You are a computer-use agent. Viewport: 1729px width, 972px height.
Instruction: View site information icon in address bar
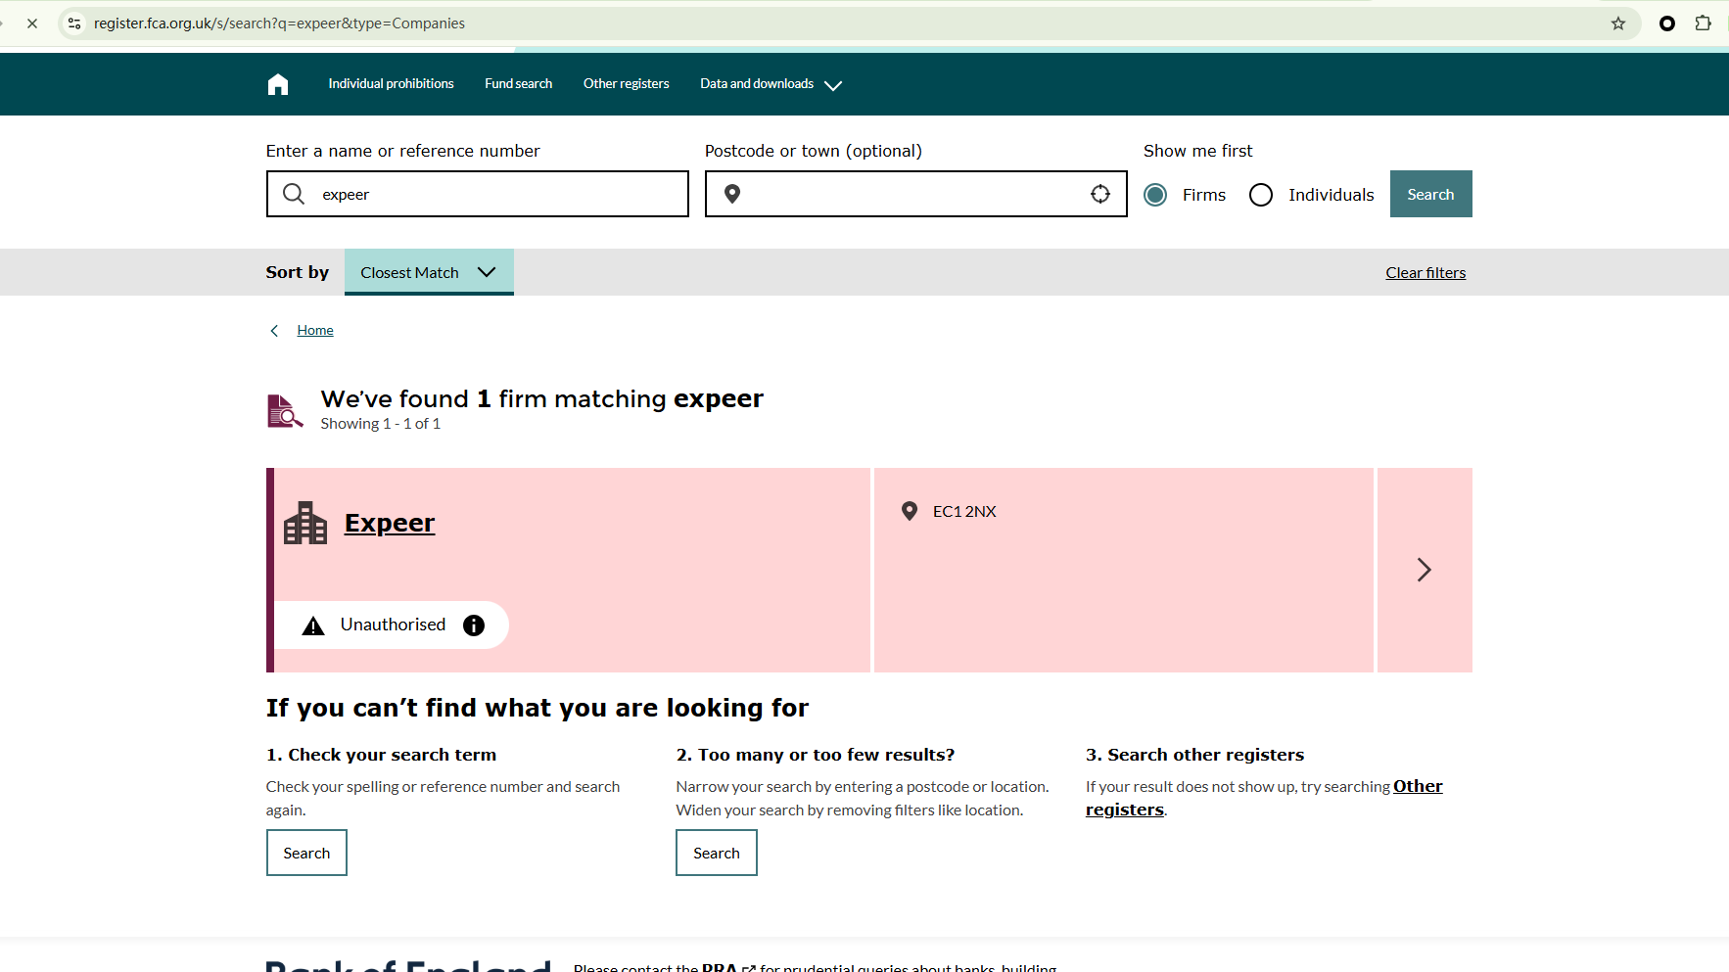(x=74, y=23)
